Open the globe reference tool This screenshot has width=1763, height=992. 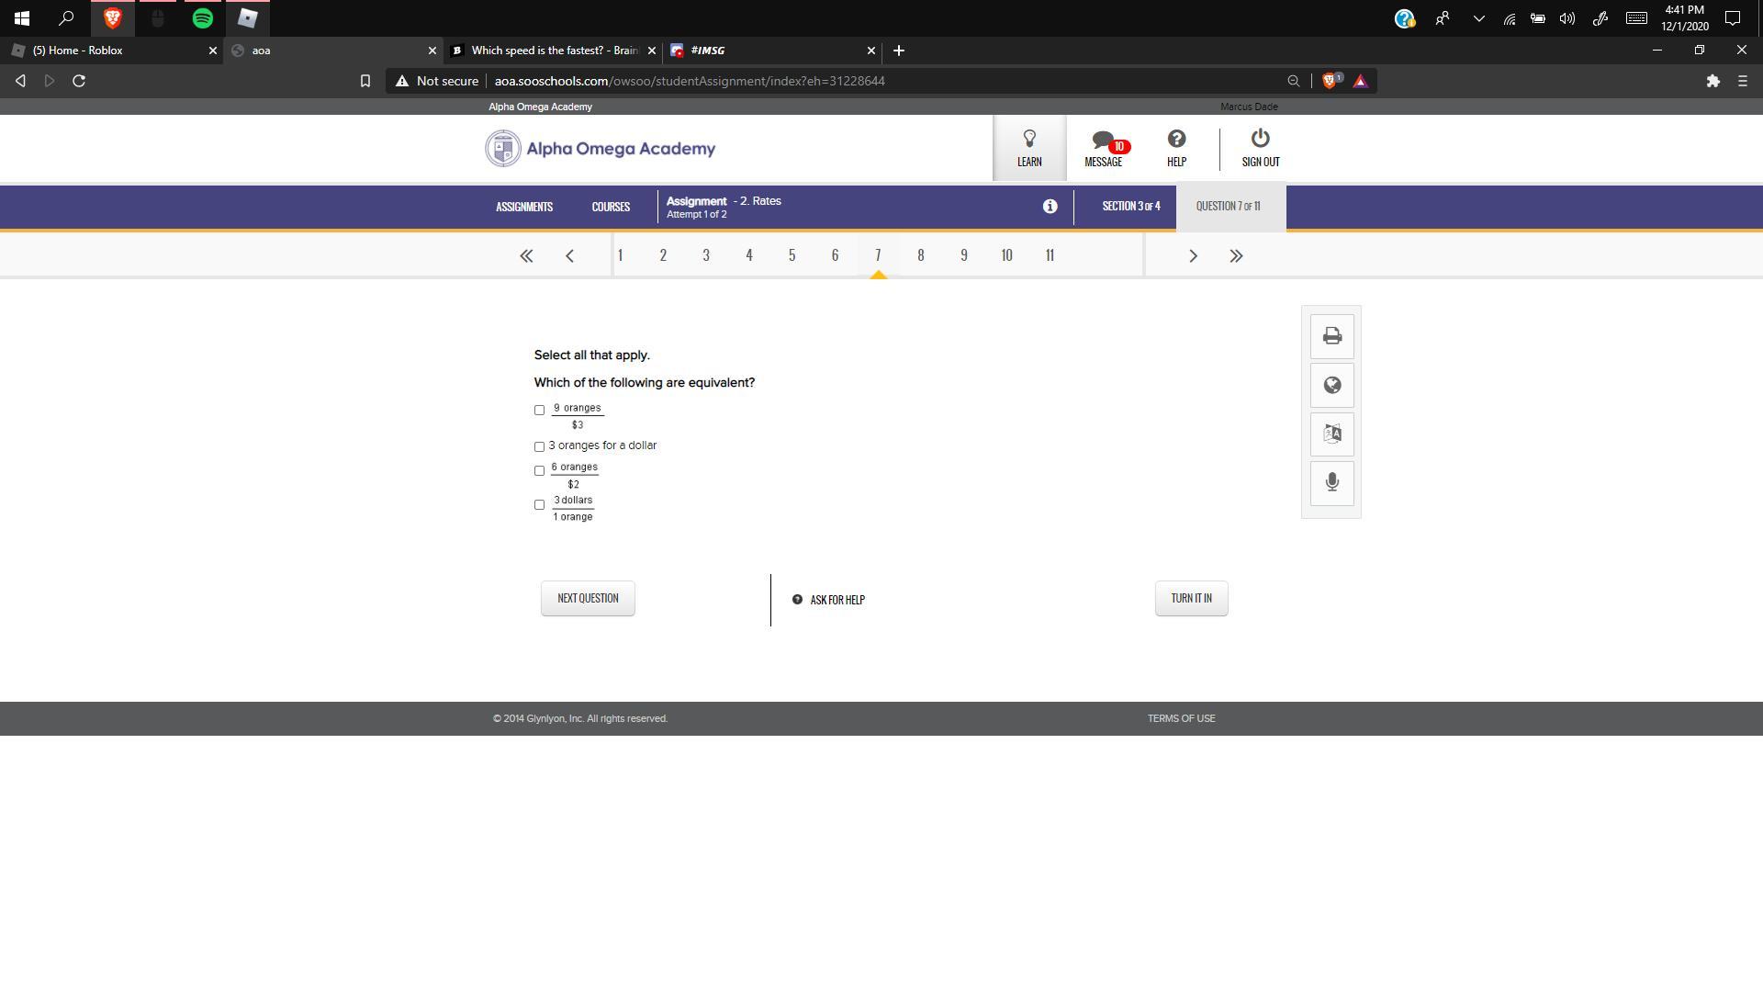point(1331,386)
